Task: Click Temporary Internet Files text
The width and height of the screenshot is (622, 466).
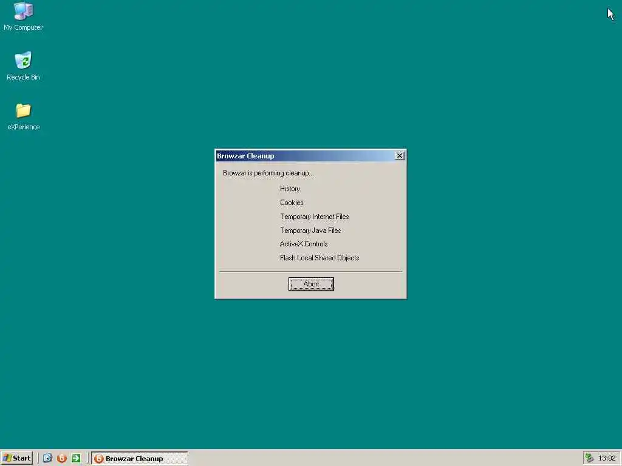Action: pyautogui.click(x=315, y=217)
